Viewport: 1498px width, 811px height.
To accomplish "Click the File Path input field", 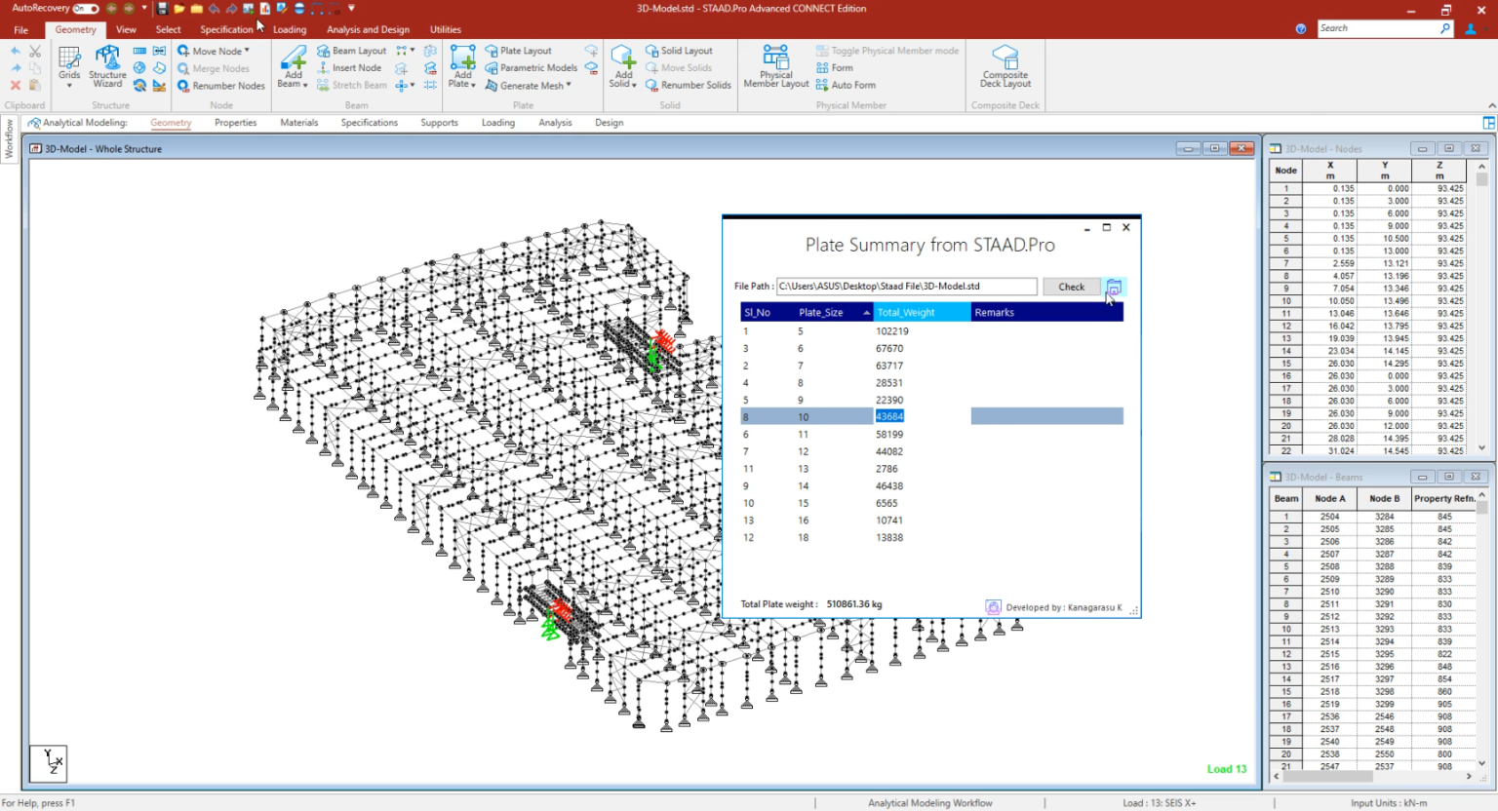I will (906, 287).
